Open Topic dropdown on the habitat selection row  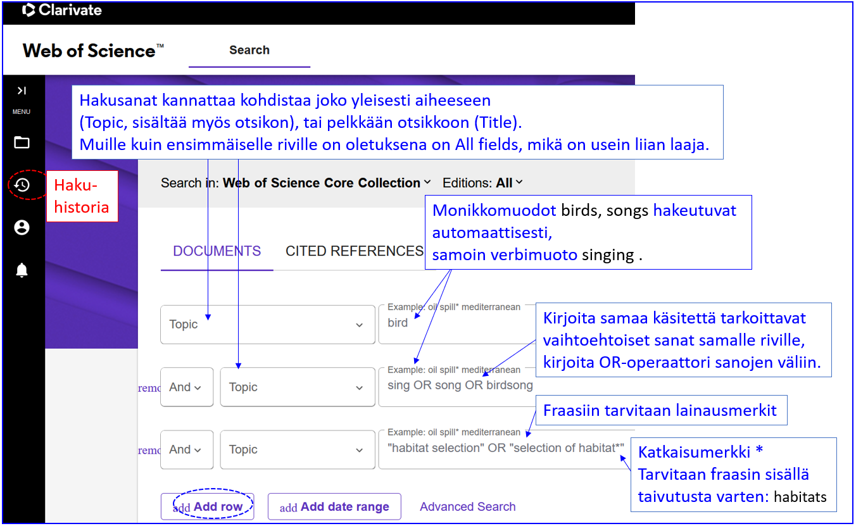[298, 450]
